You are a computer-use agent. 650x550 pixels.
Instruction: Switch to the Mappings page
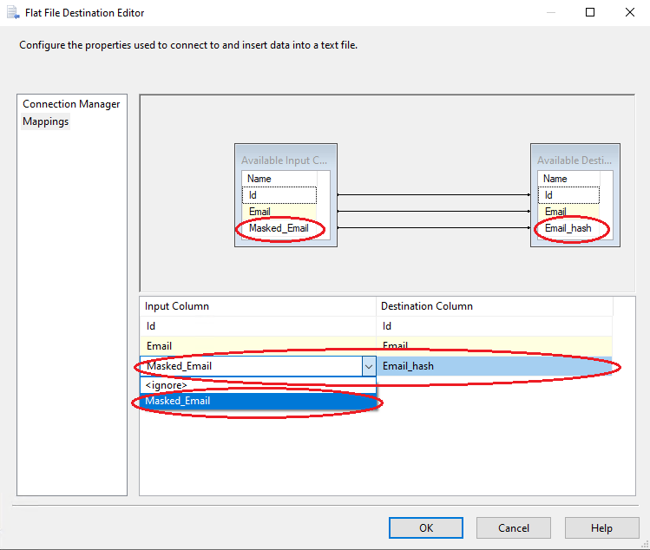(46, 121)
